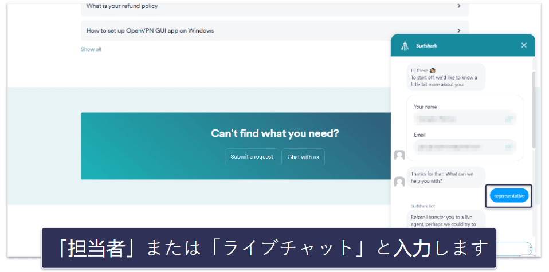
Task: Click bot avatar beside 'Thanks for that!' message
Action: click(399, 182)
